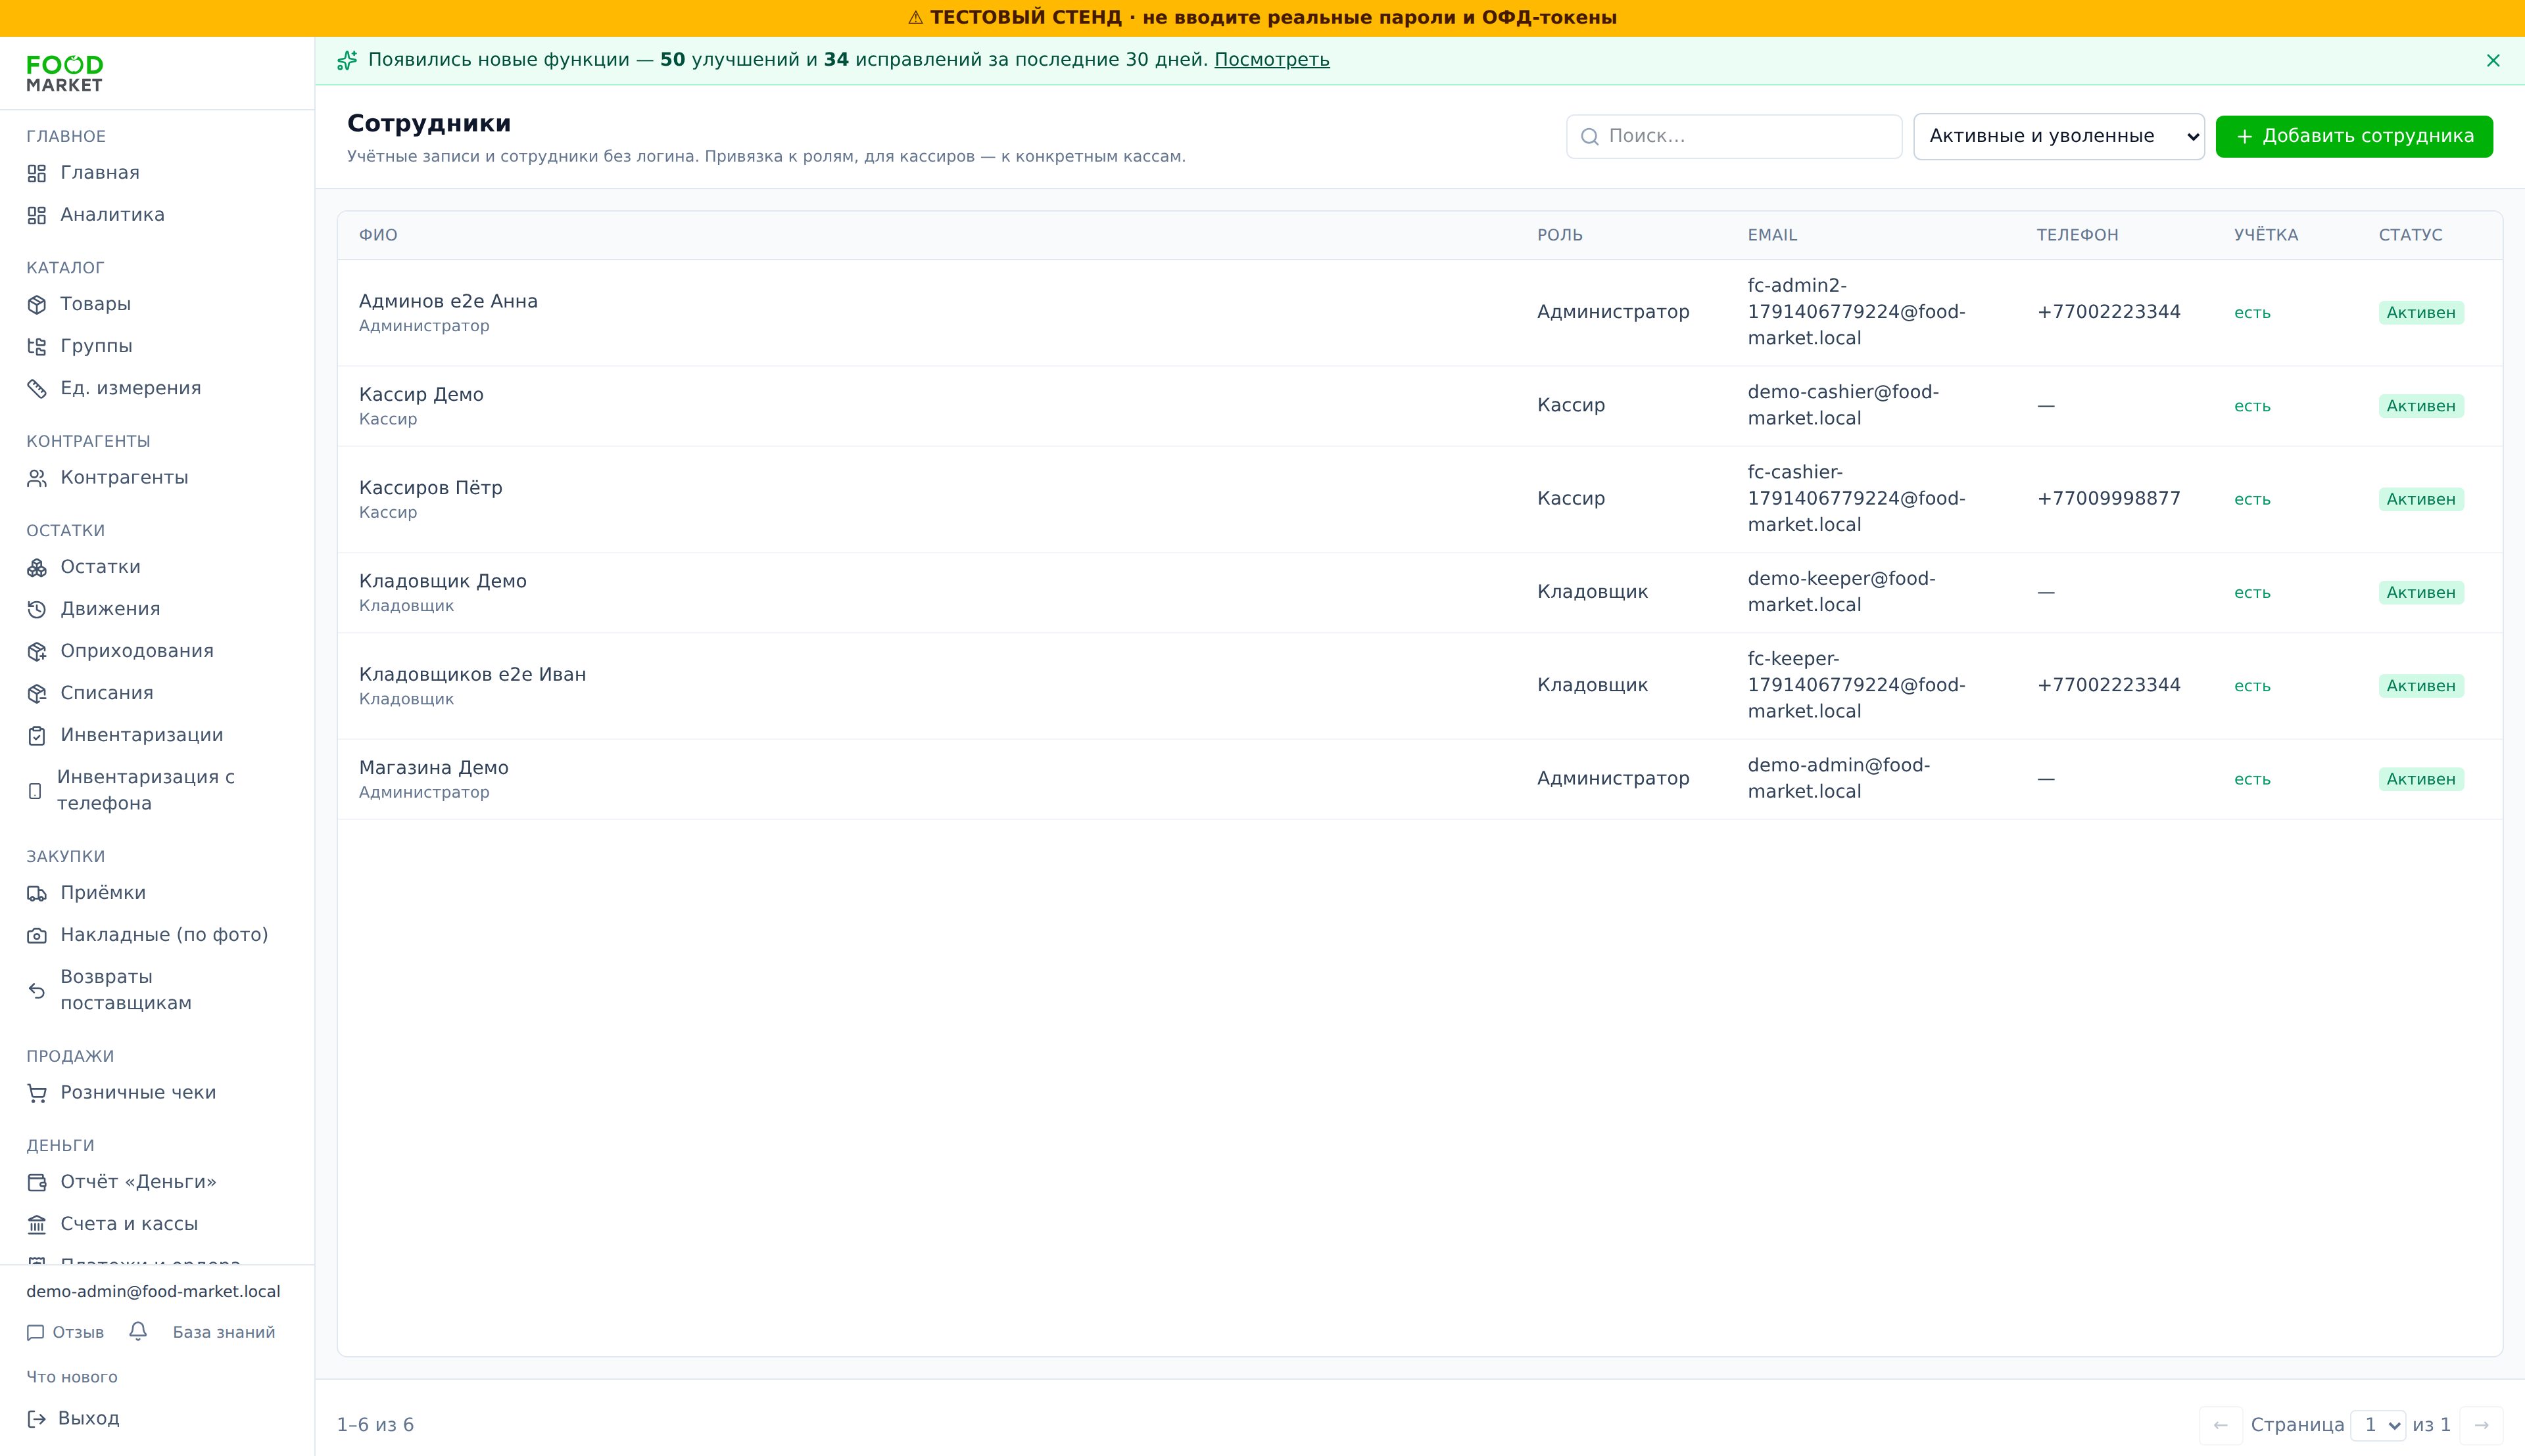Click the Приёмки truck icon
The image size is (2525, 1456).
point(37,893)
